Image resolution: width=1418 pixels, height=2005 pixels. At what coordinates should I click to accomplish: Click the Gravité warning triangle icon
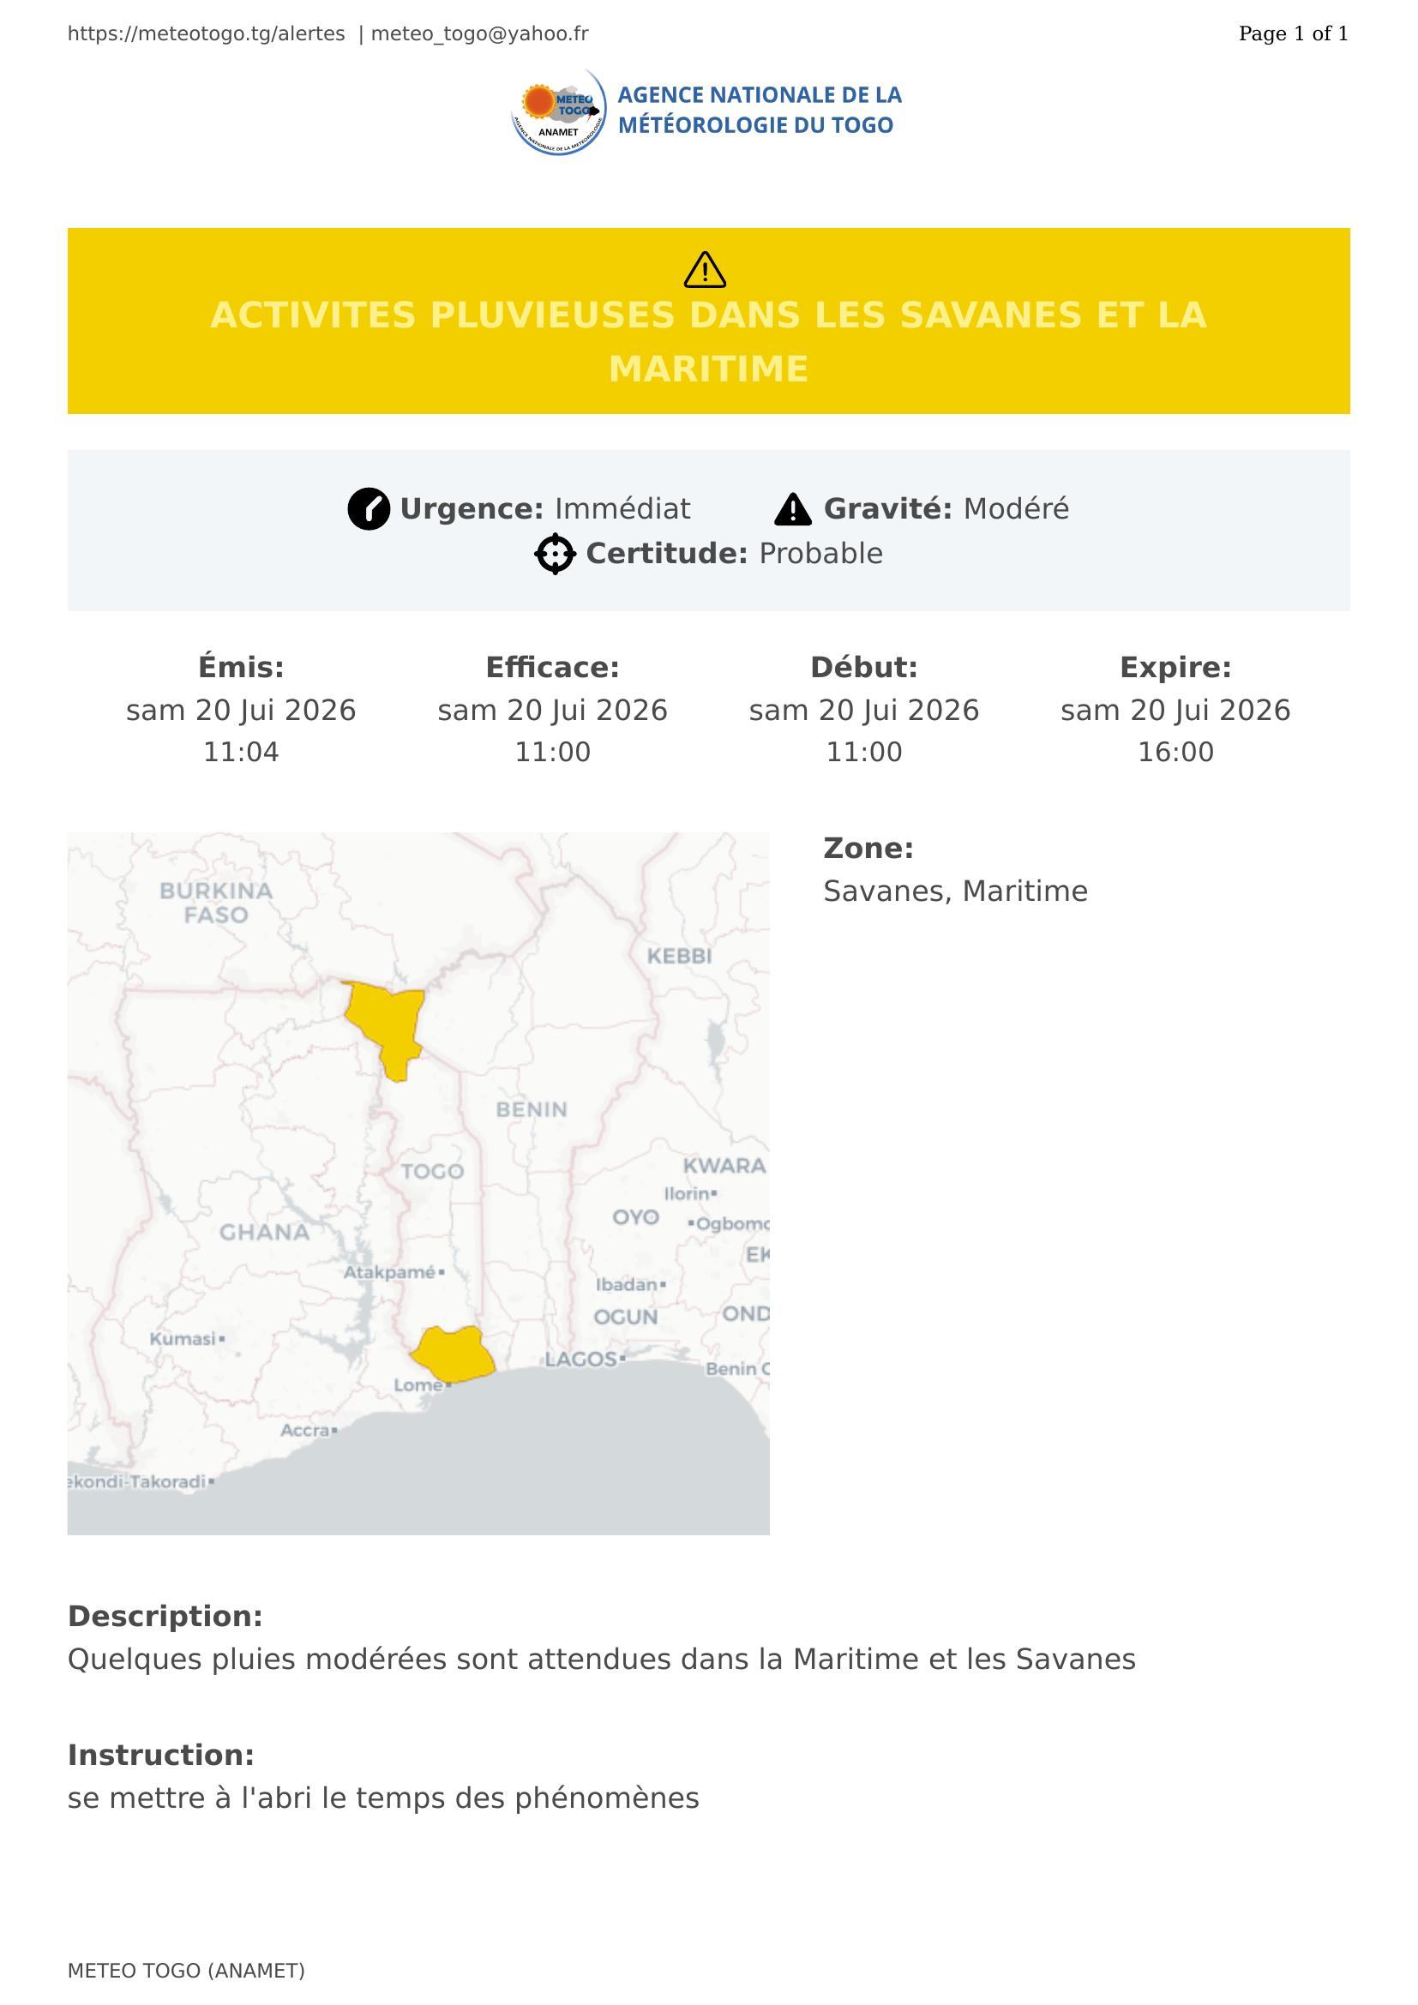pos(793,509)
